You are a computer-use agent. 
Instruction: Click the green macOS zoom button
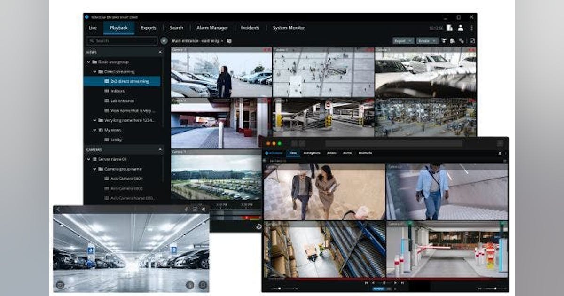point(280,143)
